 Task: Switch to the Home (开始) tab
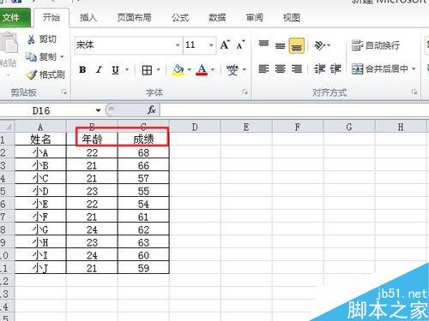pos(51,18)
